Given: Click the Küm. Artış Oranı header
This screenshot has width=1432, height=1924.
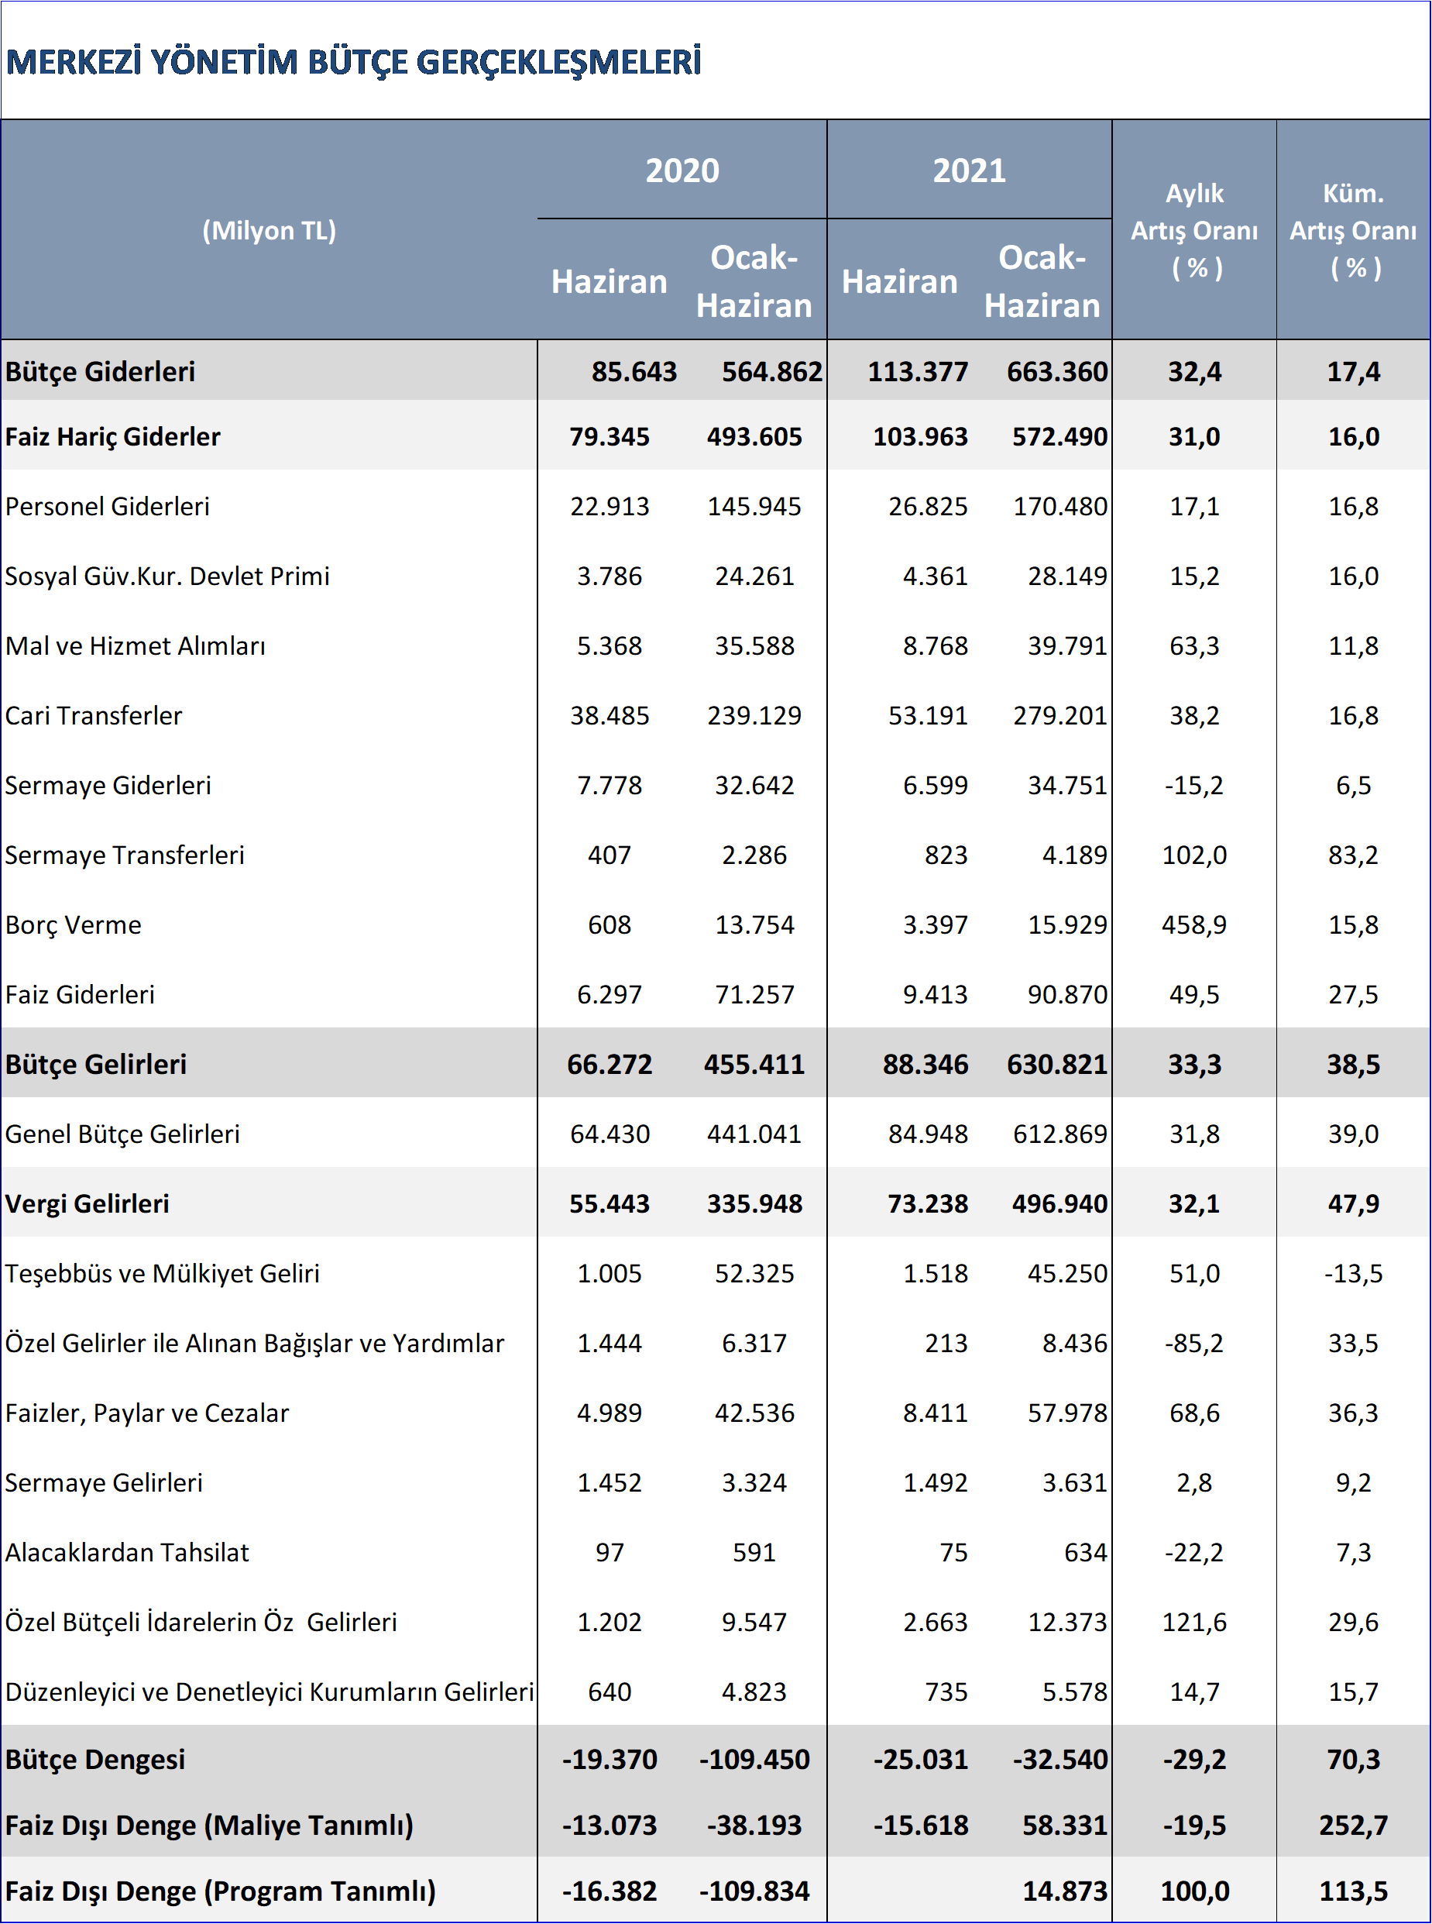Looking at the screenshot, I should tap(1353, 231).
